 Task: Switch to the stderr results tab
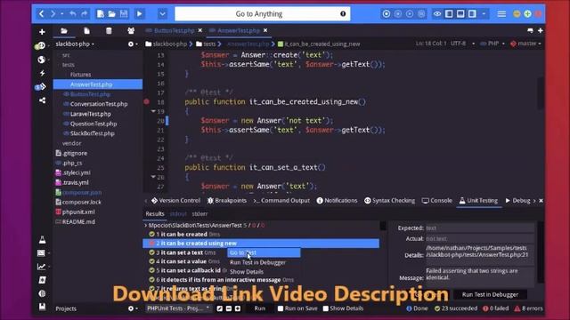pyautogui.click(x=199, y=214)
